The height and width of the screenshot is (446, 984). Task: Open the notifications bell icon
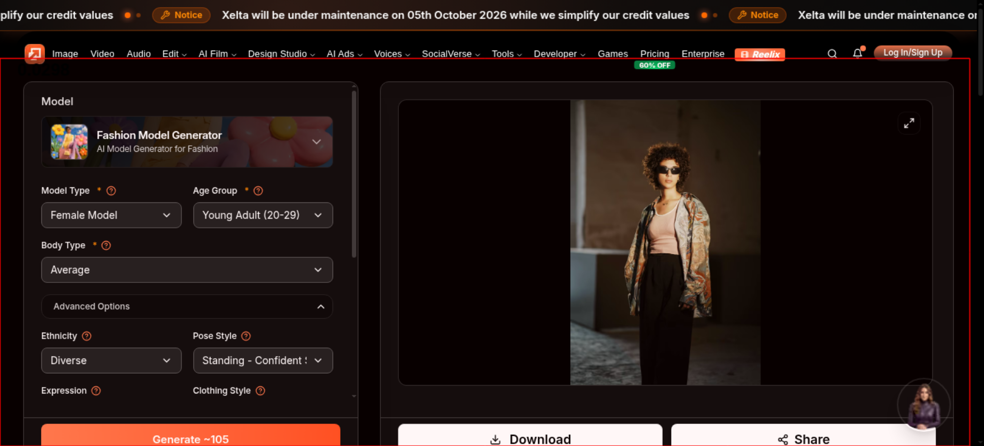click(x=858, y=53)
